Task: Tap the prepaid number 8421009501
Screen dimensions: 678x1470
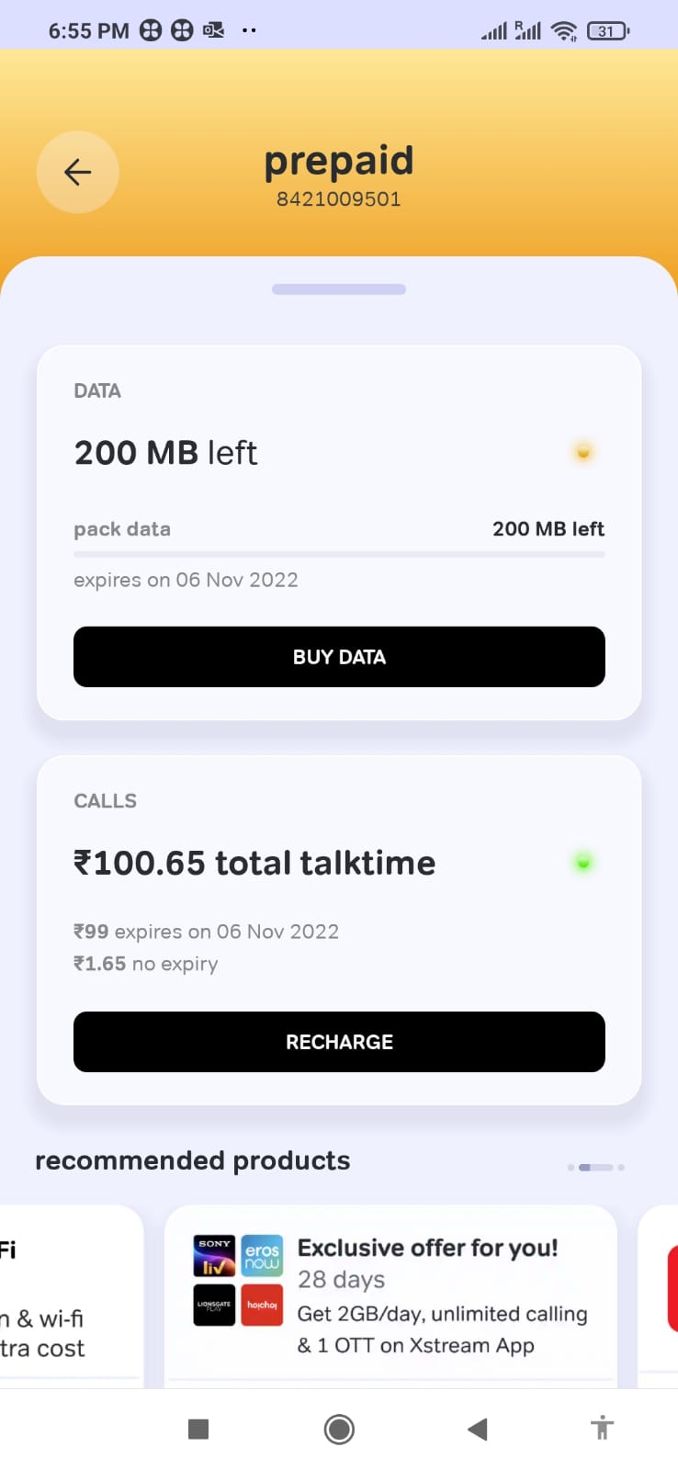Action: click(339, 199)
